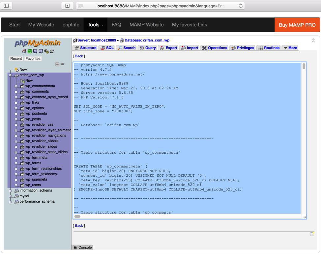Click the performance_schema database icon
Screen dimensions: 321x255
pyautogui.click(x=16, y=202)
